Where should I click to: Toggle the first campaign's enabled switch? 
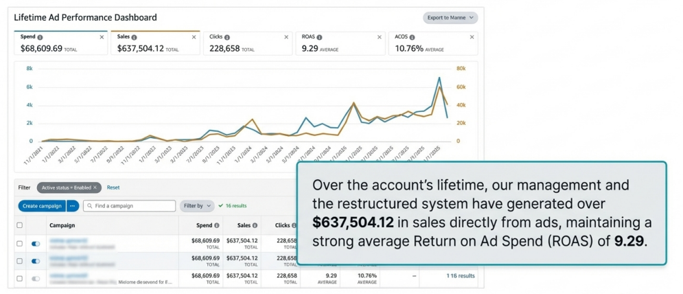(36, 244)
